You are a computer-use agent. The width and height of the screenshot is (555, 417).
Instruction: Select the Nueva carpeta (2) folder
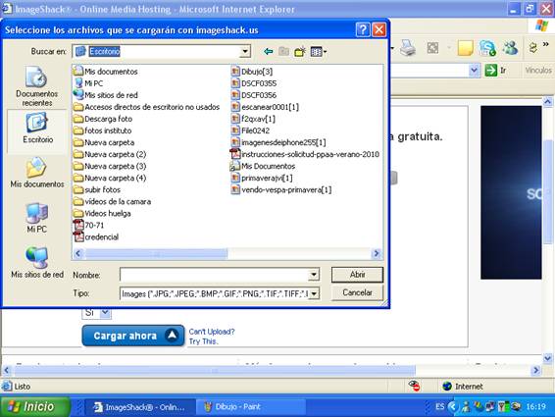(110, 154)
